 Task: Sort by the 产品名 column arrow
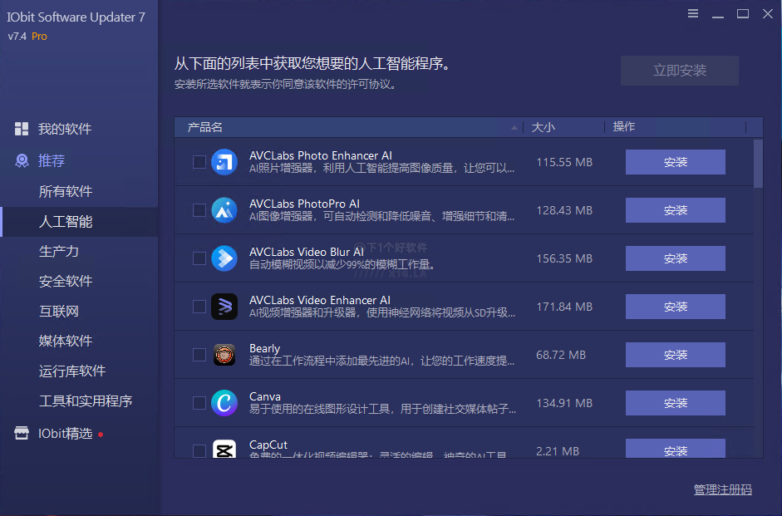(x=514, y=128)
